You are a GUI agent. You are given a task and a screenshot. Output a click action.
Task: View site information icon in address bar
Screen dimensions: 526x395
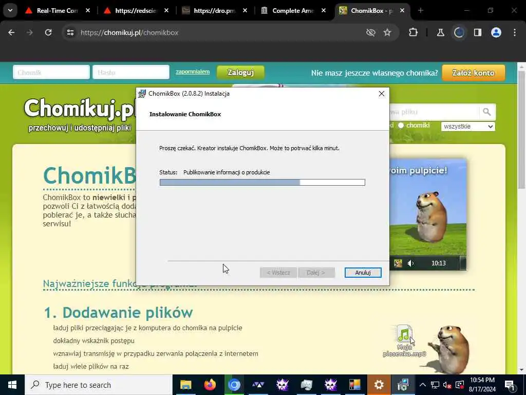70,32
